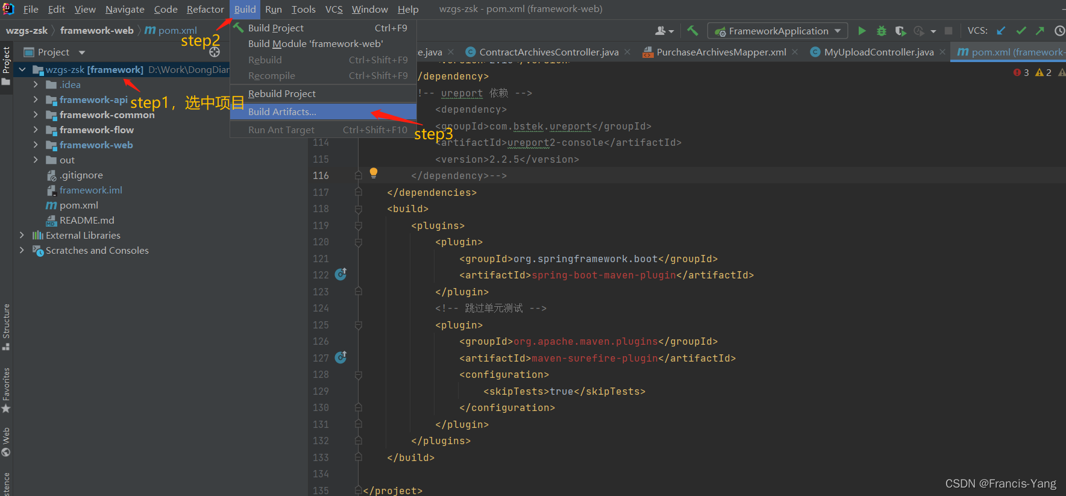Show VCS history clock icon
This screenshot has height=496, width=1066.
click(x=1059, y=31)
